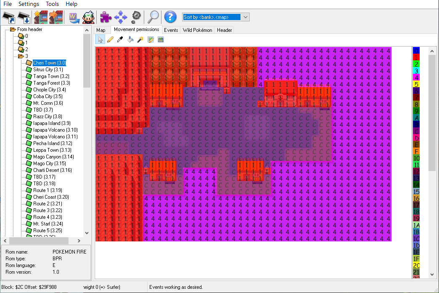Select Mago Canyon (3.14) map
The width and height of the screenshot is (439, 293).
tap(53, 156)
